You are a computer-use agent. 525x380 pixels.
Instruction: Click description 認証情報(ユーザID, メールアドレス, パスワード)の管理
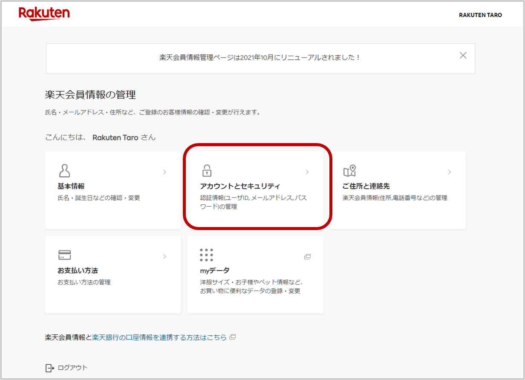coord(253,202)
